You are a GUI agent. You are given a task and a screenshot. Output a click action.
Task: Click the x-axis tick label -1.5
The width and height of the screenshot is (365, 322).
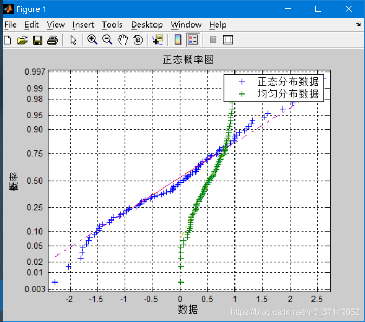(96, 299)
